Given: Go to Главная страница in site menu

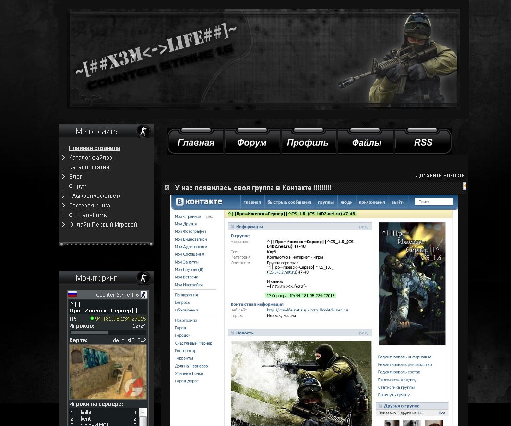Looking at the screenshot, I should (x=95, y=148).
